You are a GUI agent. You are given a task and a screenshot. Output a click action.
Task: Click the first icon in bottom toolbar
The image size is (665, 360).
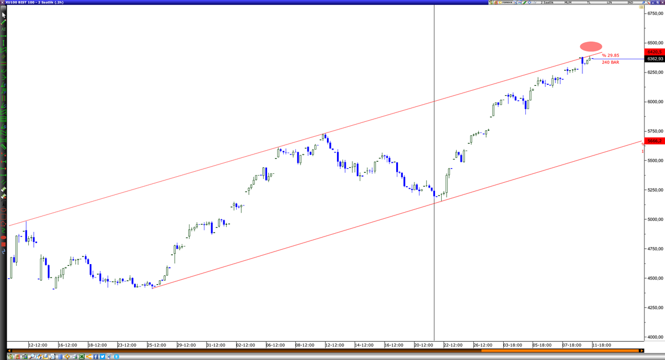tap(10, 357)
